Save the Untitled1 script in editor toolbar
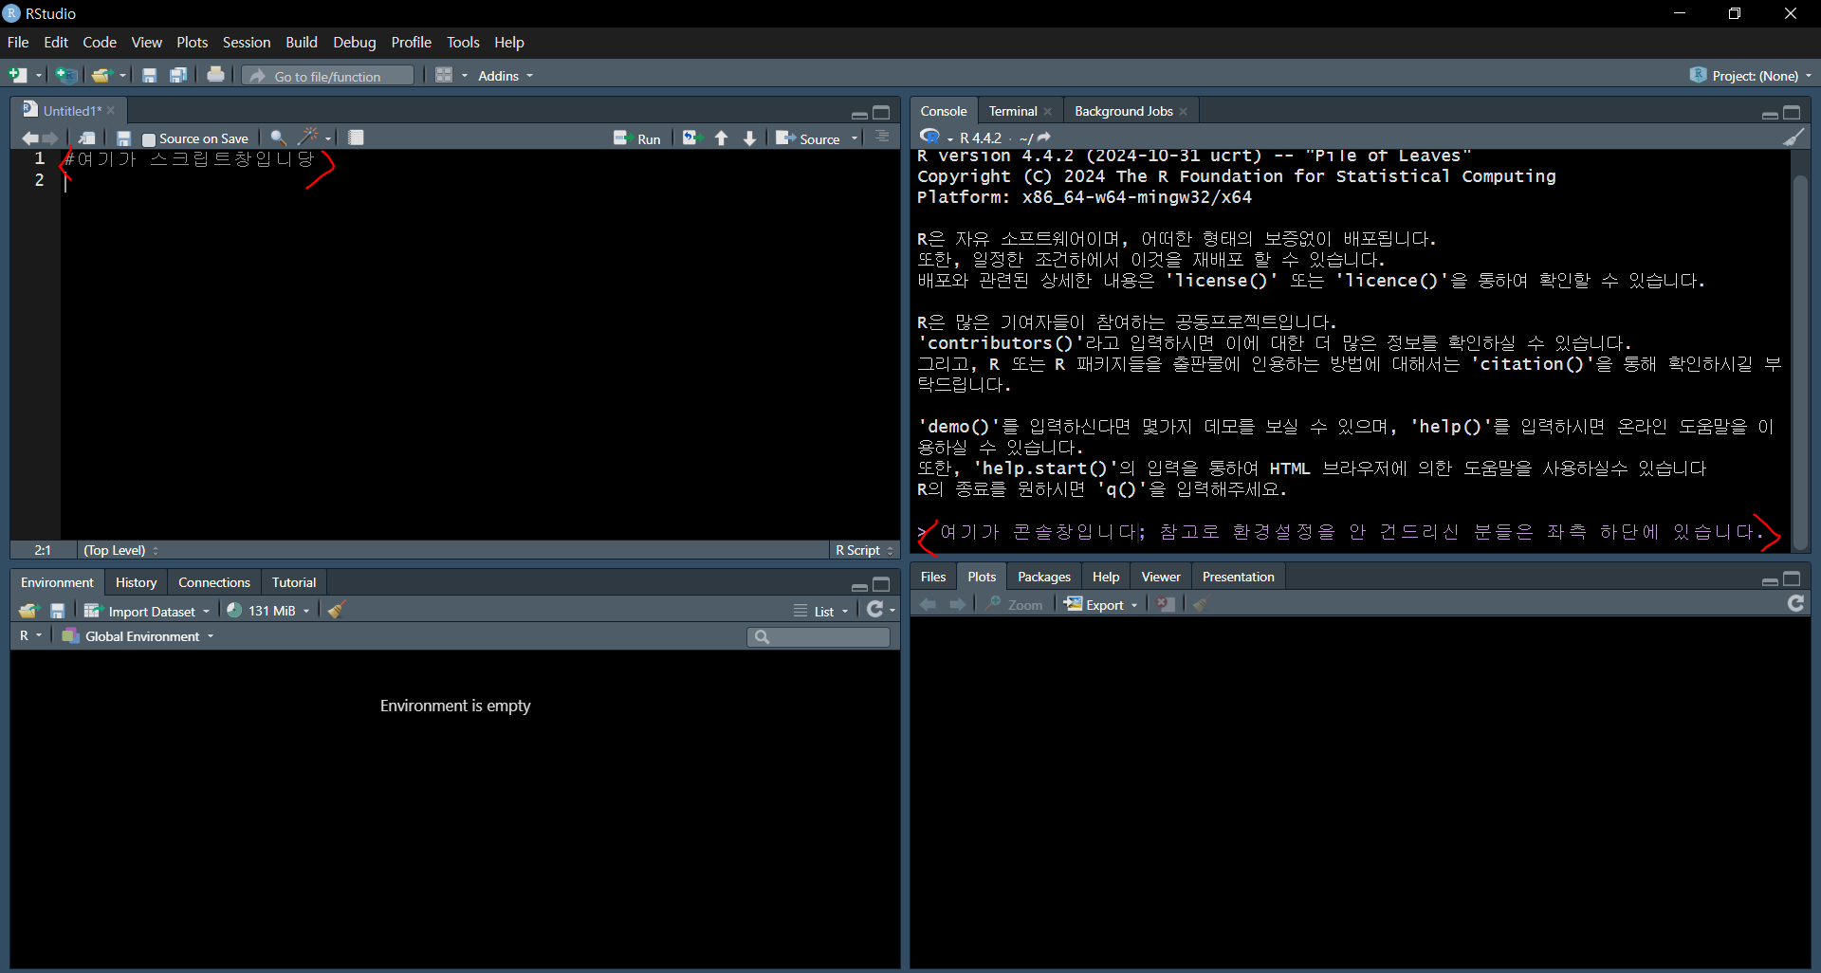The height and width of the screenshot is (973, 1821). pyautogui.click(x=123, y=138)
